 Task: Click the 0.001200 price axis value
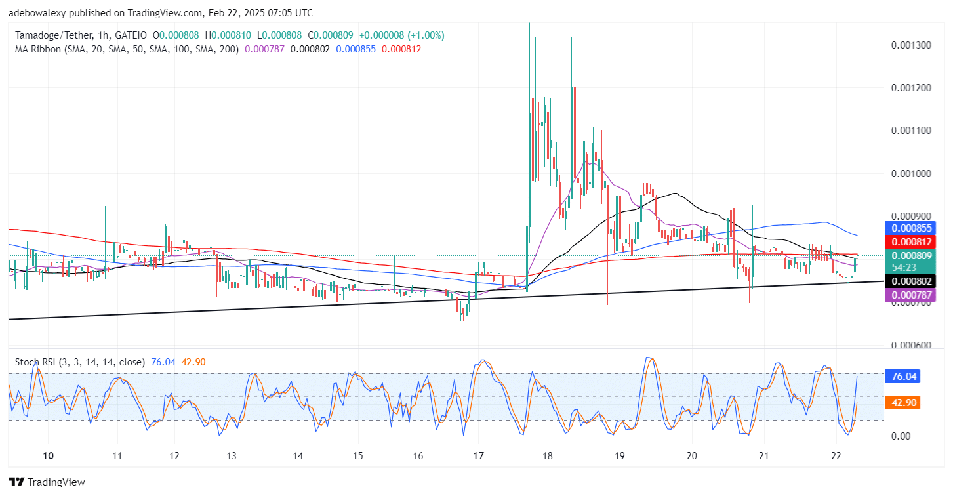(911, 88)
